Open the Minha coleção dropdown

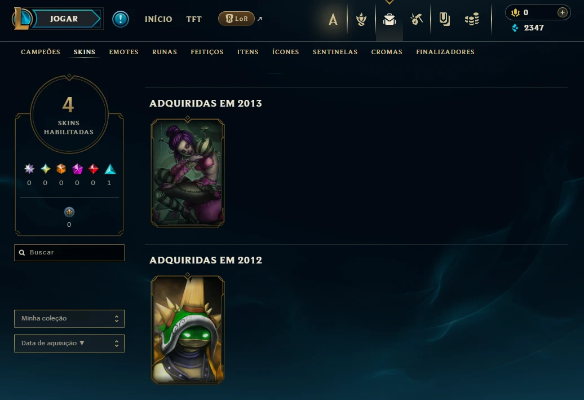tap(69, 319)
